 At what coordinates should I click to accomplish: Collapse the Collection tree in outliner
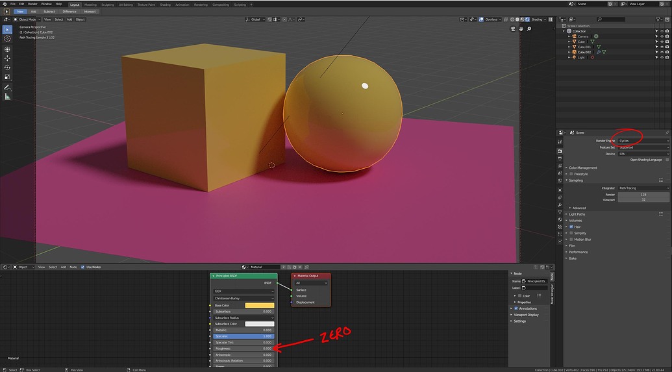[x=564, y=31]
